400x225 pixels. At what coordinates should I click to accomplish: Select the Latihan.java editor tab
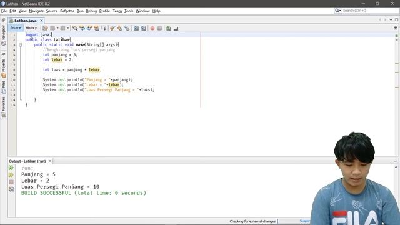pos(25,21)
